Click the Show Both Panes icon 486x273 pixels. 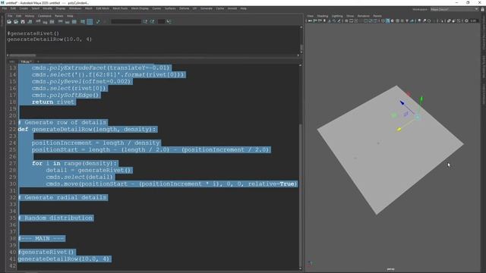click(x=74, y=22)
